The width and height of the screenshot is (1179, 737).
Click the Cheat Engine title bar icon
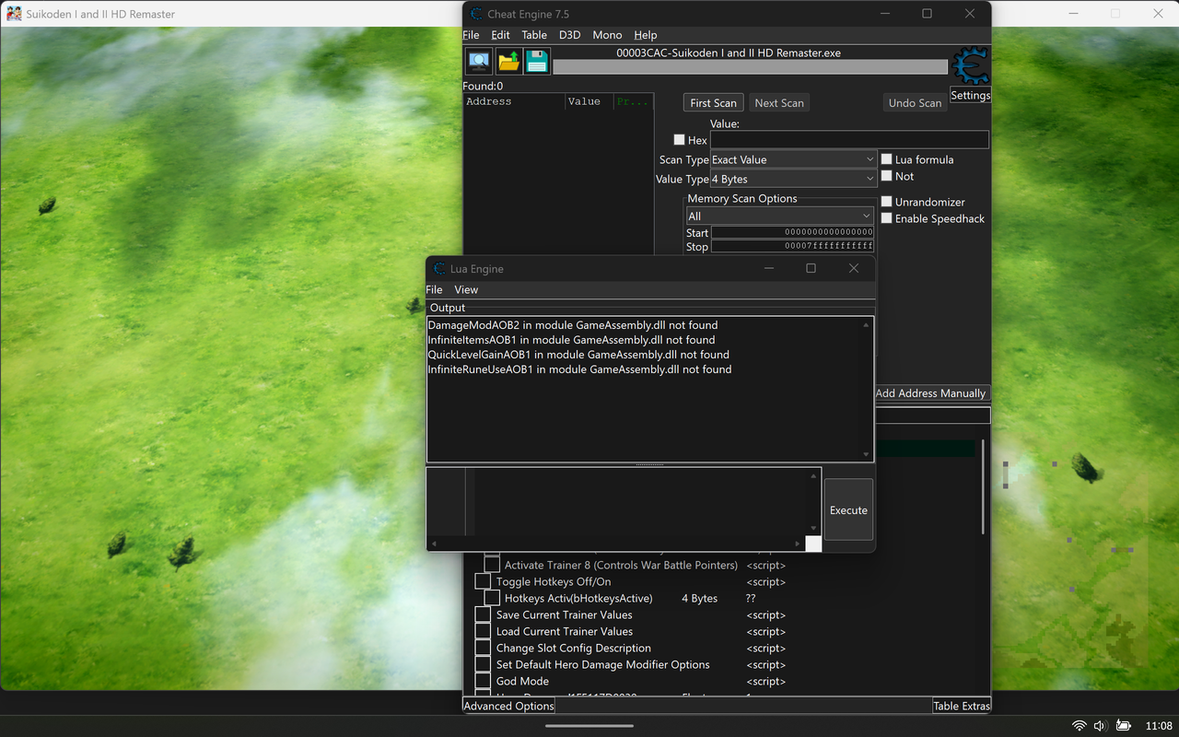click(476, 14)
